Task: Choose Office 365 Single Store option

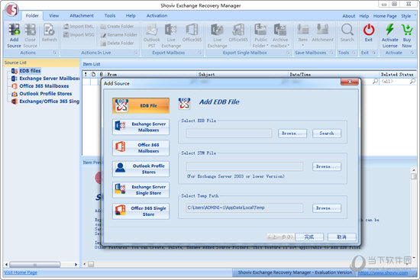Action: coord(141,211)
